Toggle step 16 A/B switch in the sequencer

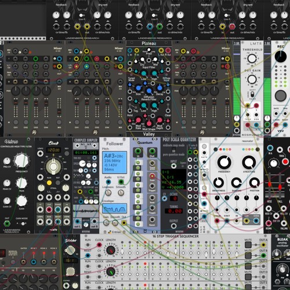[x=237, y=252]
